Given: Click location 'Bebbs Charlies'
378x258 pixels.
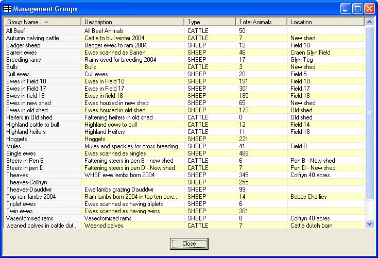Looking at the screenshot, I should (x=308, y=197).
